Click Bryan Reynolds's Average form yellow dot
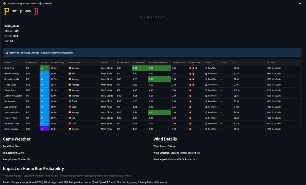Image resolution: width=306 pixels, height=185 pixels. pos(70,79)
